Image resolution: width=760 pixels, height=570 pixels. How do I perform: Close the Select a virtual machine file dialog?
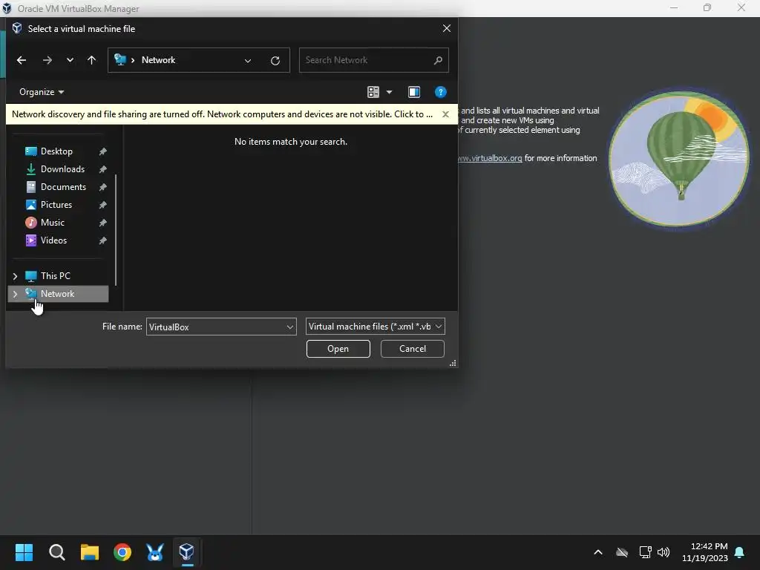(447, 29)
